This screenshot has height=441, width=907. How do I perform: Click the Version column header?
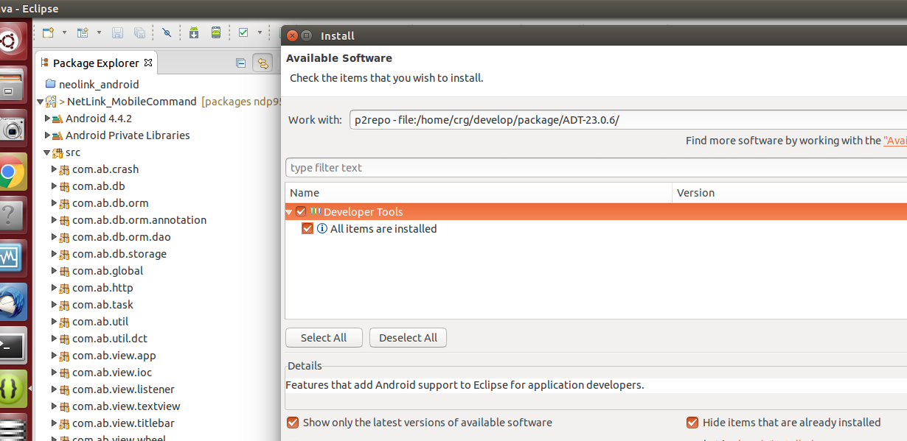pyautogui.click(x=790, y=193)
